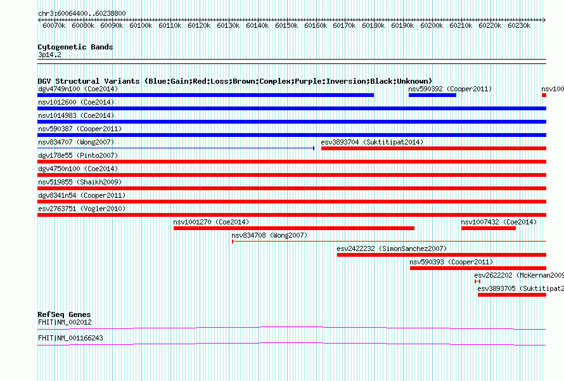Click the RefSeq Genes track title
The width and height of the screenshot is (564, 381).
pos(64,314)
